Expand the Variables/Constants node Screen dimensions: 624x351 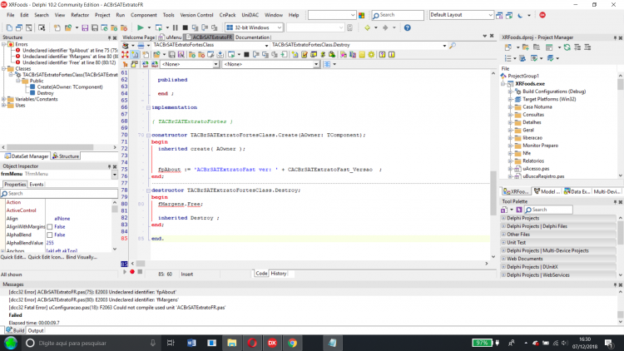pos(3,99)
